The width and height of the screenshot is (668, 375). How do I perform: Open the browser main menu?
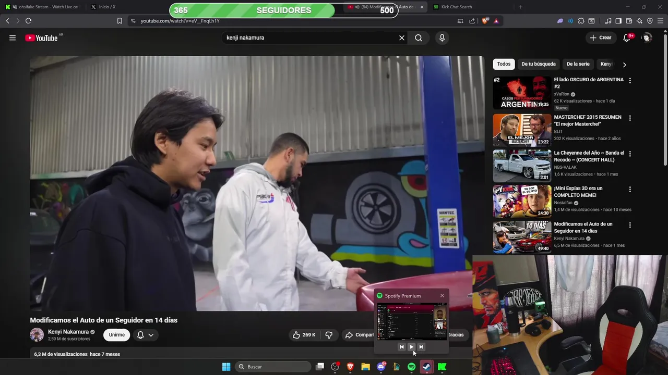pos(661,21)
